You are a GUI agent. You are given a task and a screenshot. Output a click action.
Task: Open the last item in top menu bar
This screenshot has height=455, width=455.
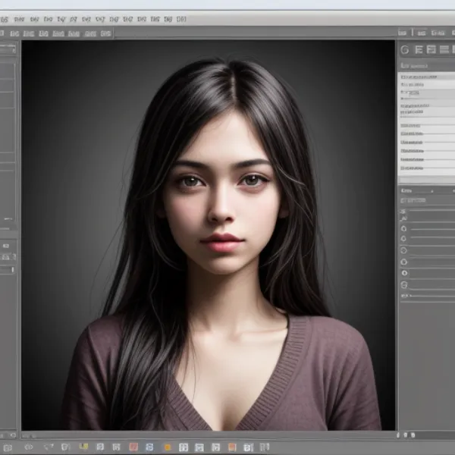[x=181, y=19]
